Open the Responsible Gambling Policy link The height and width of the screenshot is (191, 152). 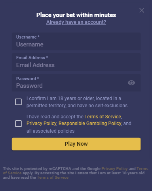point(90,123)
